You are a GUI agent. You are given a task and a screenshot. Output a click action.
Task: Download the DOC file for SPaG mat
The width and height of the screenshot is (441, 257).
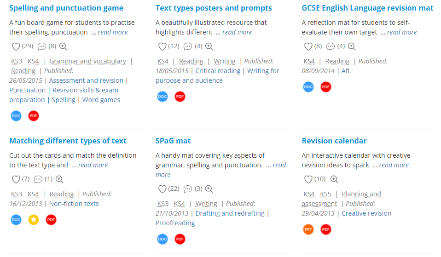point(162,239)
